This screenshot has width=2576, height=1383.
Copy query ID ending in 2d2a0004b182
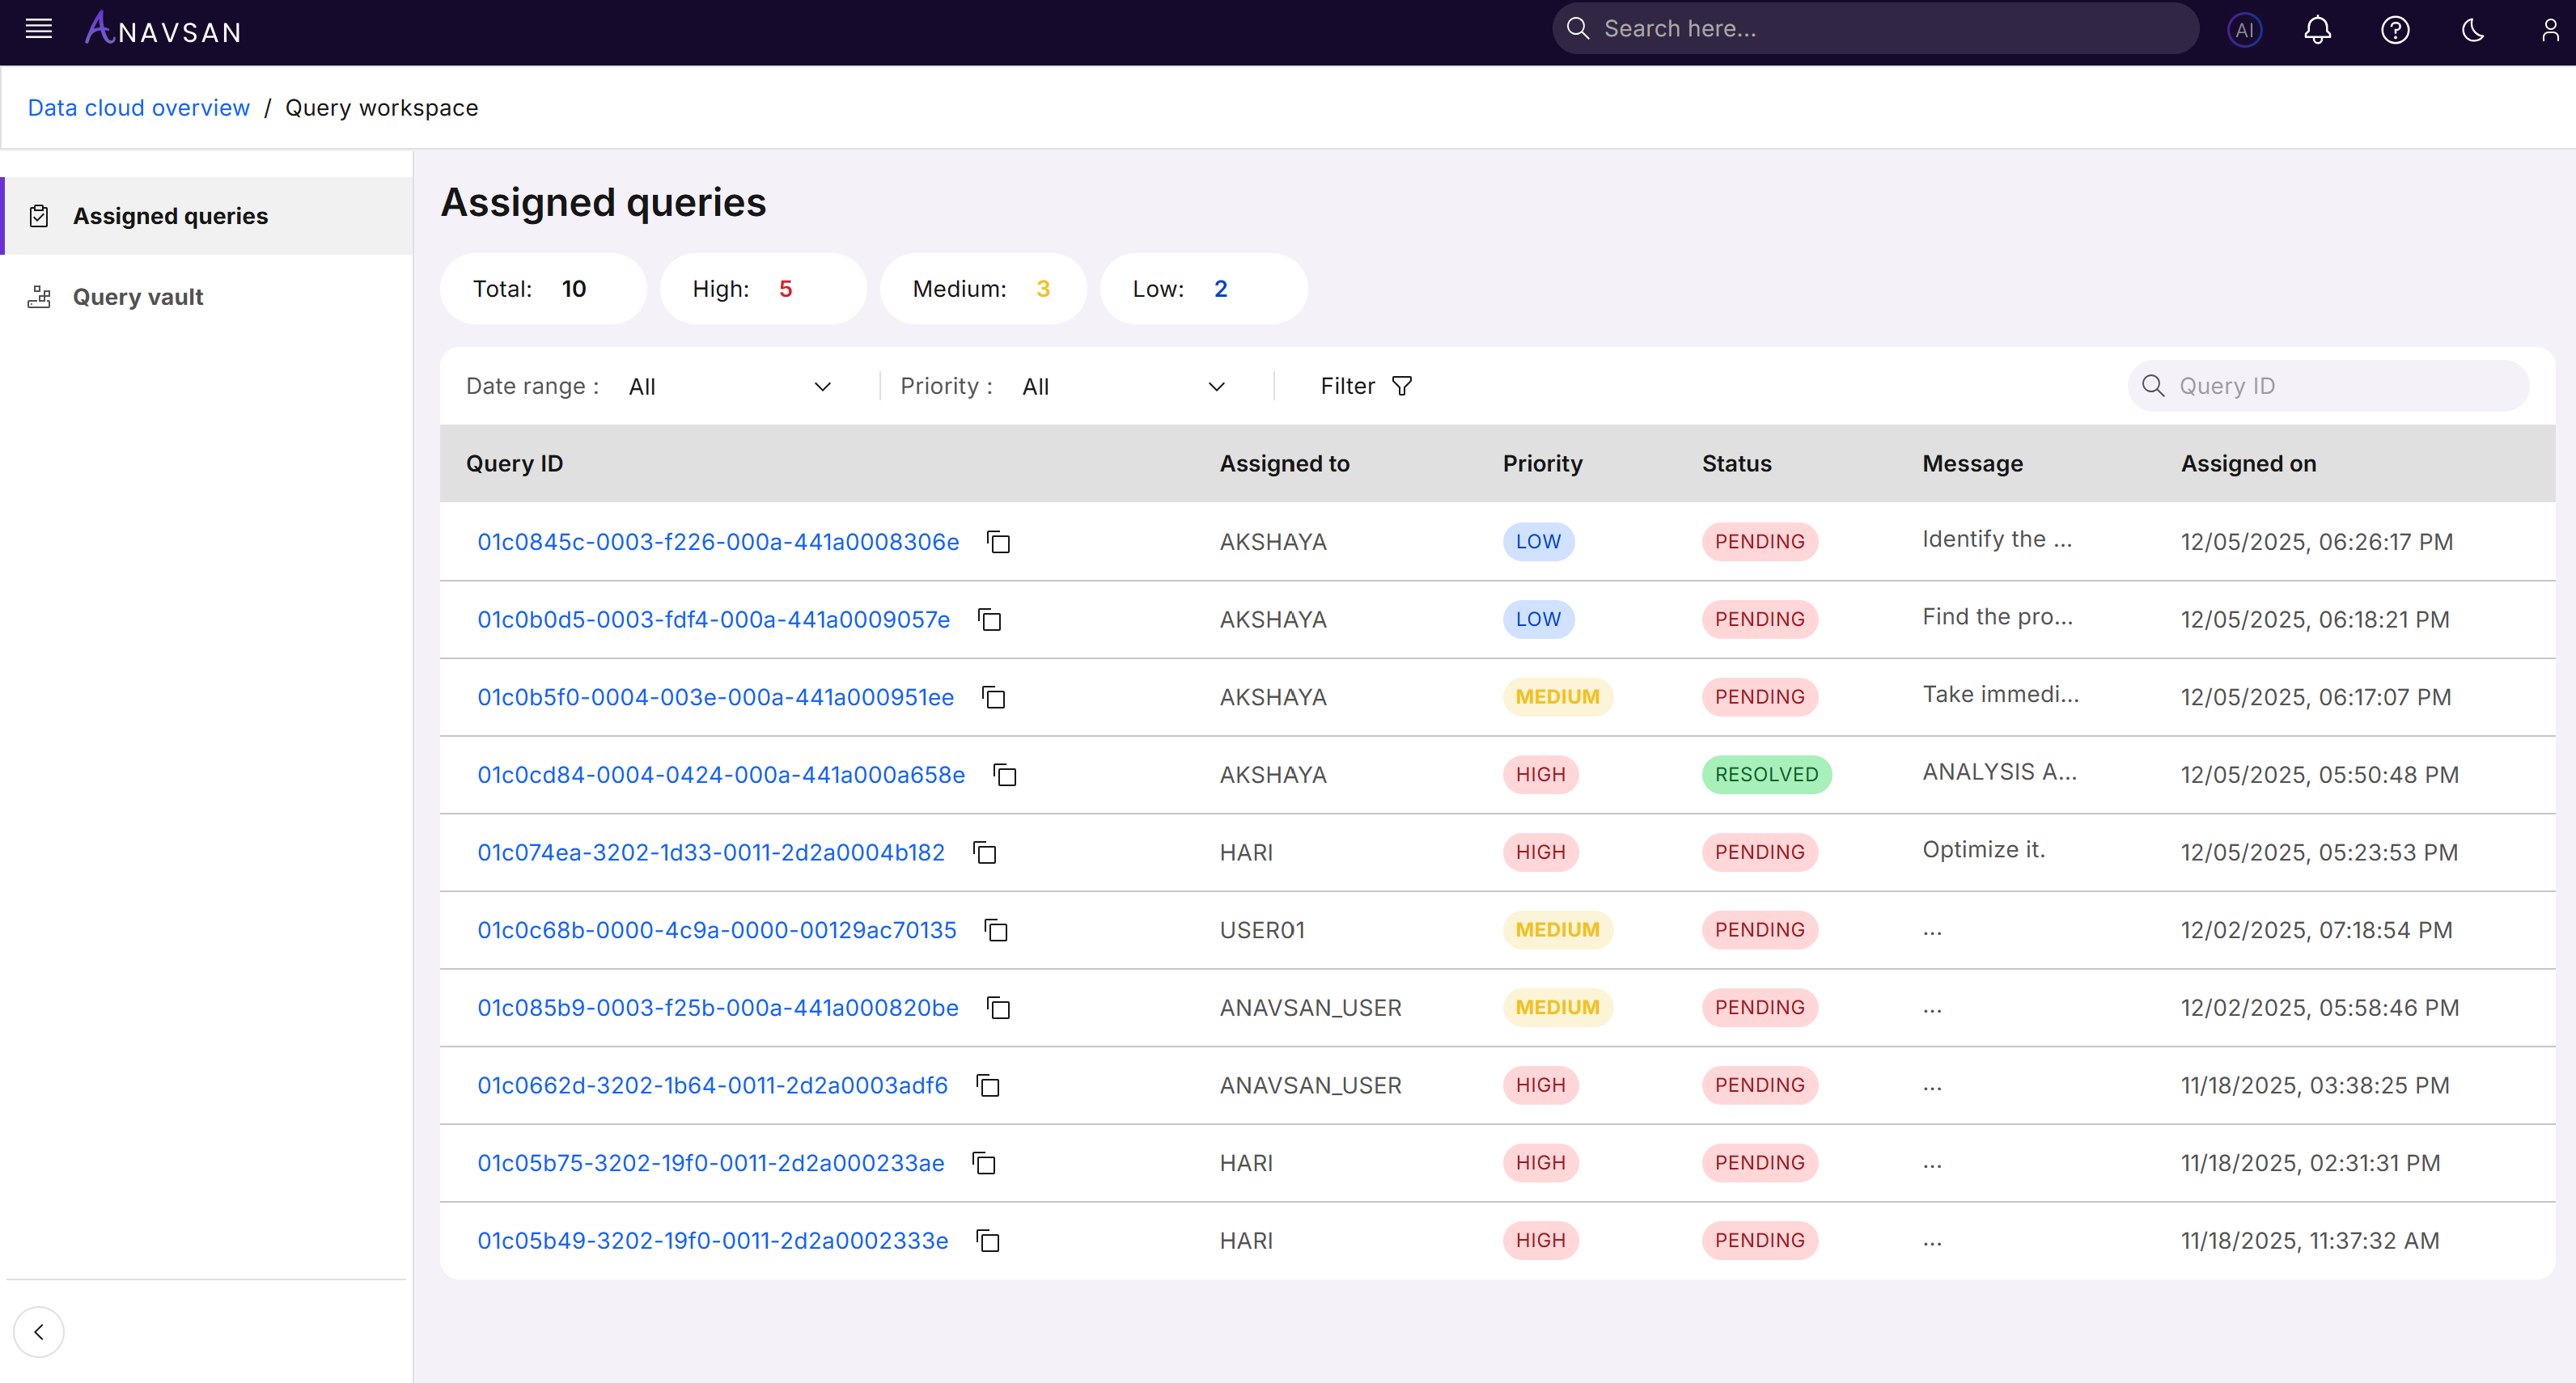coord(984,853)
